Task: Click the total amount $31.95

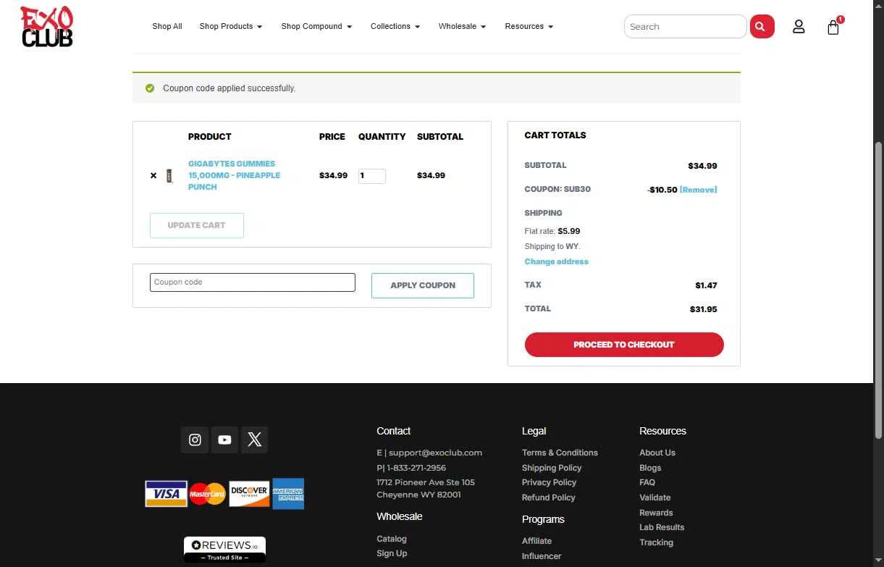Action: point(704,309)
